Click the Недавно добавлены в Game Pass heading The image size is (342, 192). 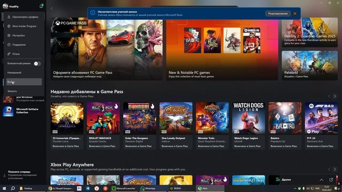tap(87, 92)
